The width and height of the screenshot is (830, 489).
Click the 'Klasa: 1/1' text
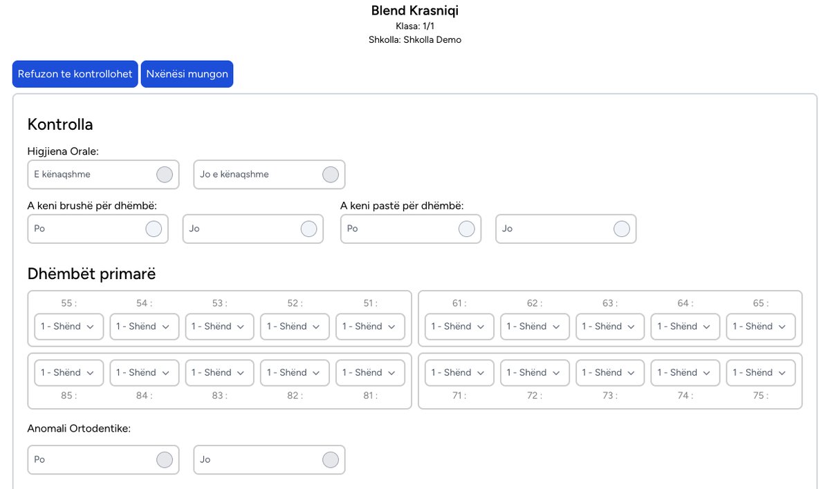coord(415,26)
